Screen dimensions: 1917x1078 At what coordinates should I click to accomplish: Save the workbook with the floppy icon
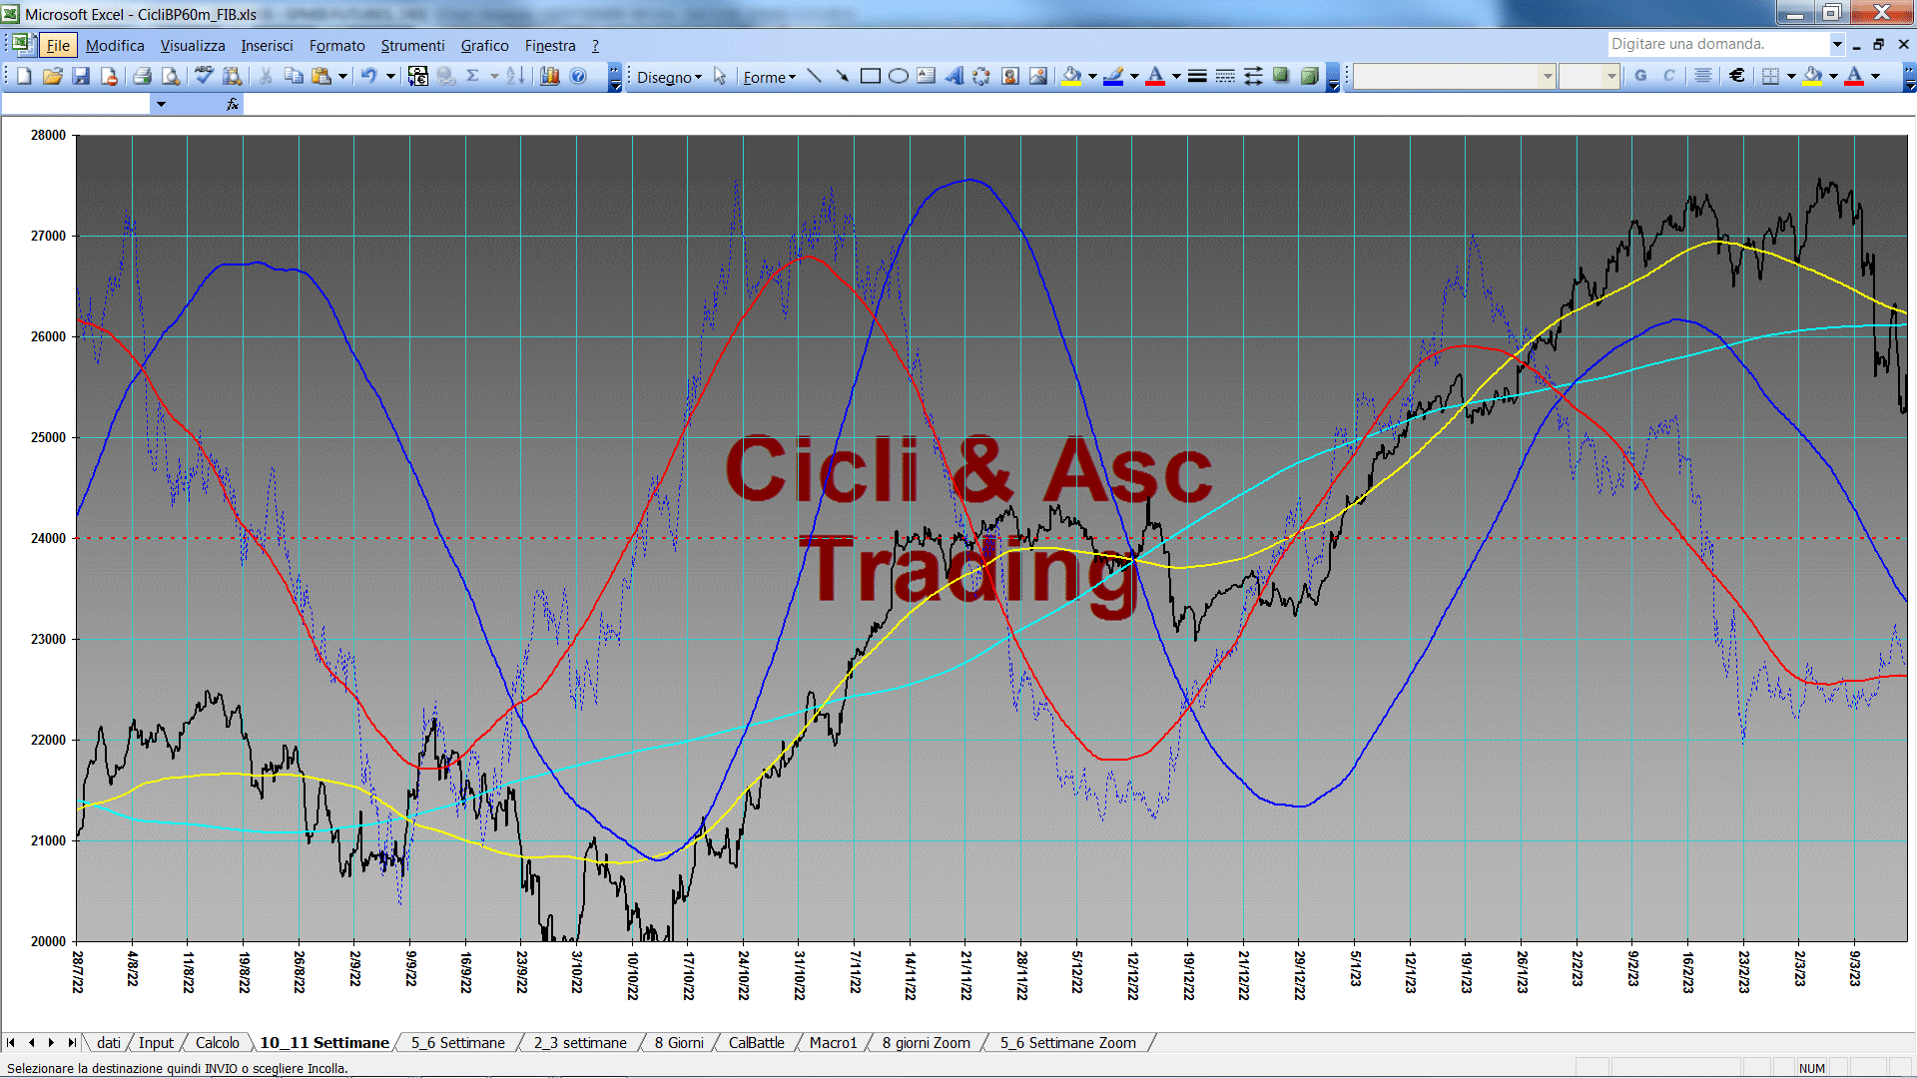(81, 76)
